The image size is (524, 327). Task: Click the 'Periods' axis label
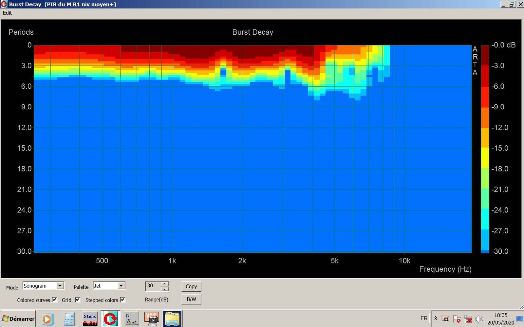point(21,32)
